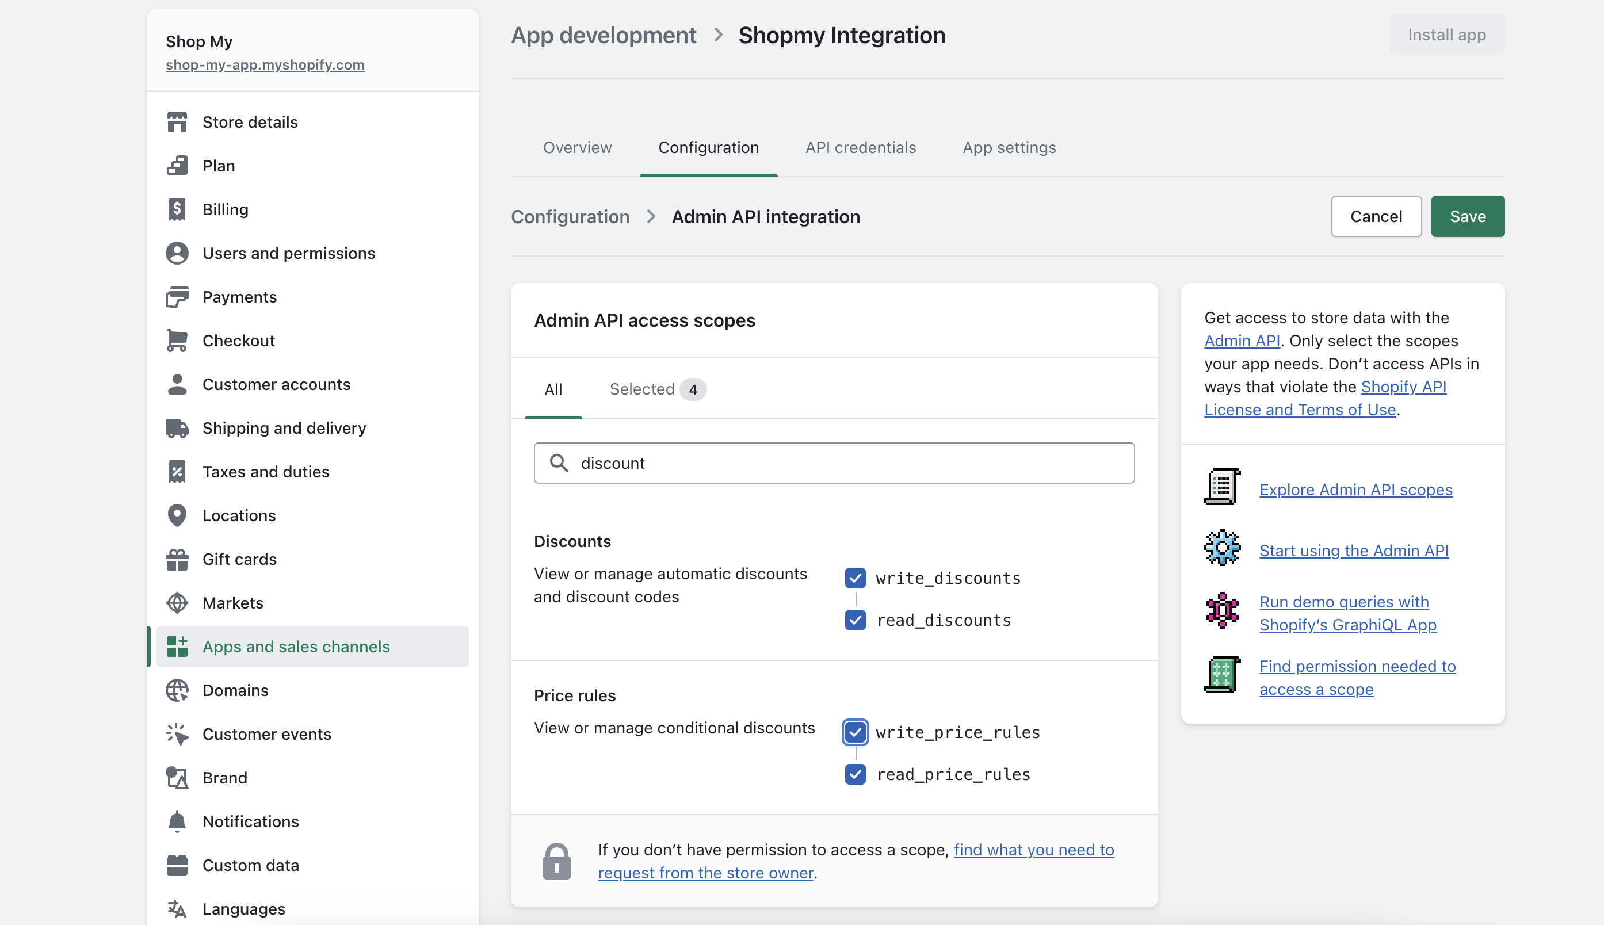1604x925 pixels.
Task: Toggle the write_price_rules scope
Action: pyautogui.click(x=854, y=732)
